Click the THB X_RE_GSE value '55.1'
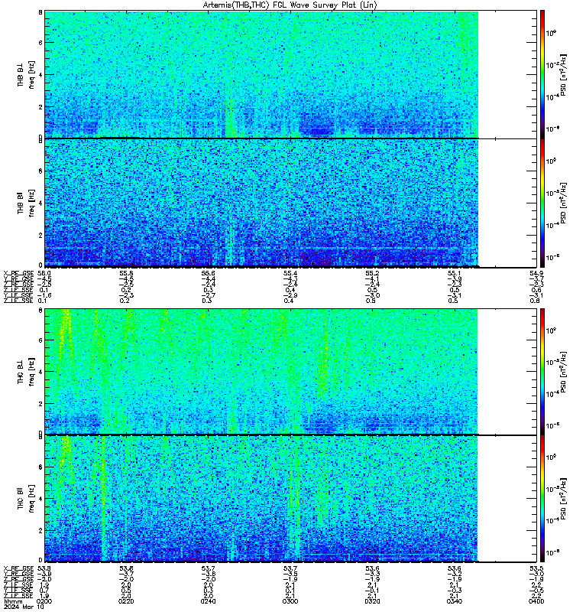 point(455,274)
